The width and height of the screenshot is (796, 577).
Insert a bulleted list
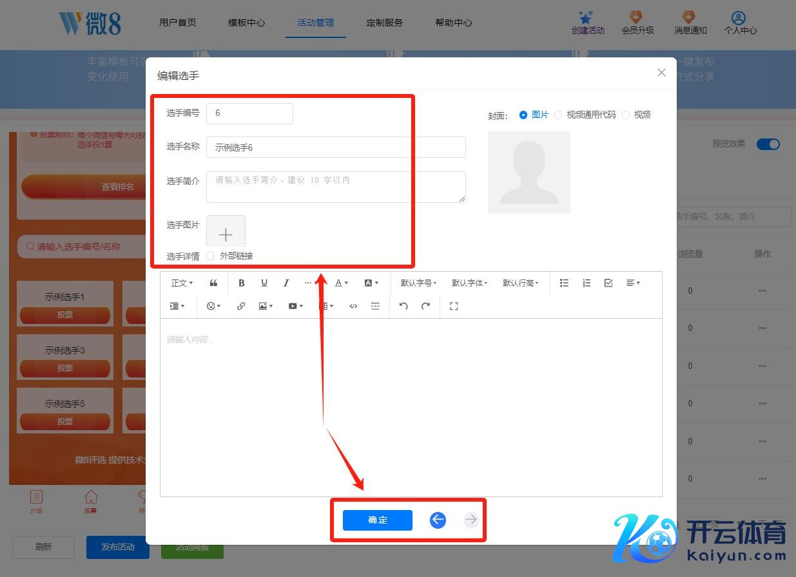click(564, 283)
